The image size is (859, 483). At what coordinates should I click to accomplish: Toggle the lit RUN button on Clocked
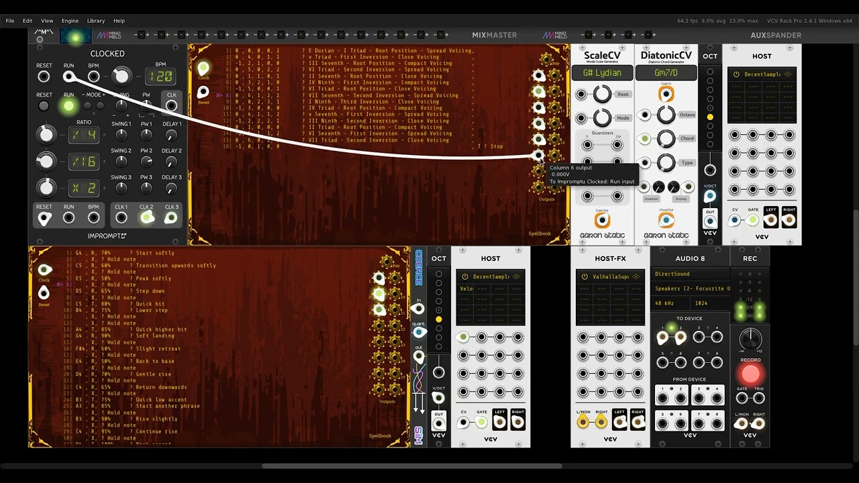pyautogui.click(x=68, y=106)
